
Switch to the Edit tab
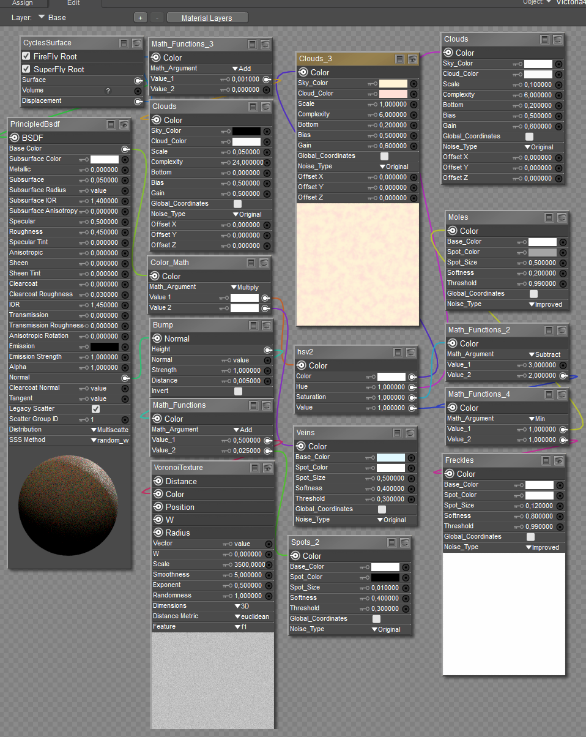pyautogui.click(x=73, y=3)
